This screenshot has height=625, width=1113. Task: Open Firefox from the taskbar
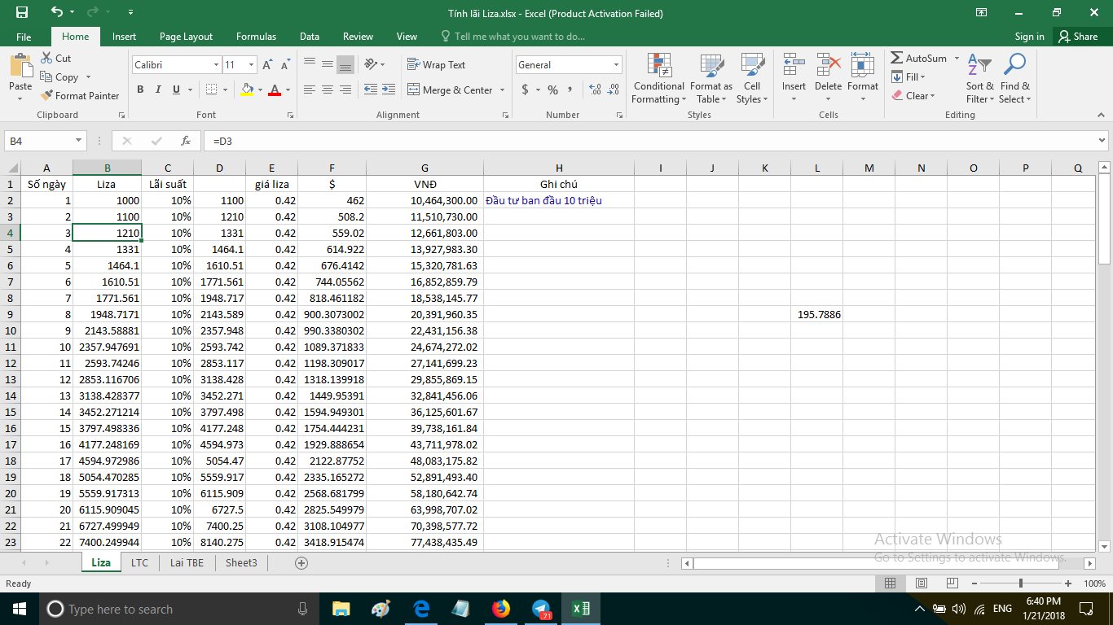(500, 609)
